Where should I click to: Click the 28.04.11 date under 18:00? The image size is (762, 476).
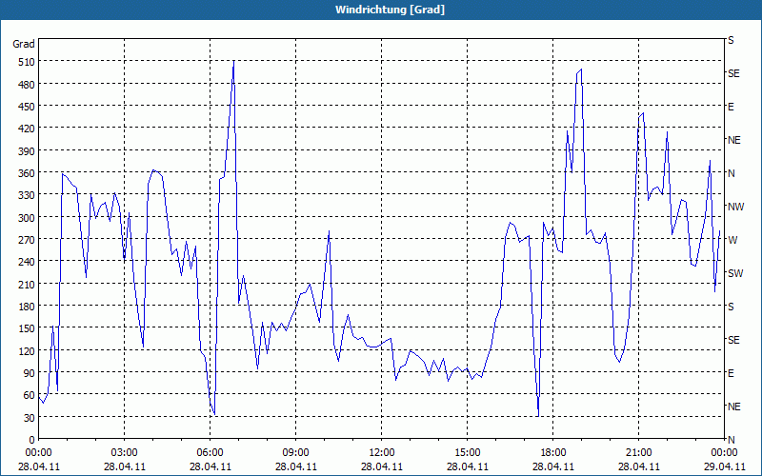click(x=552, y=466)
